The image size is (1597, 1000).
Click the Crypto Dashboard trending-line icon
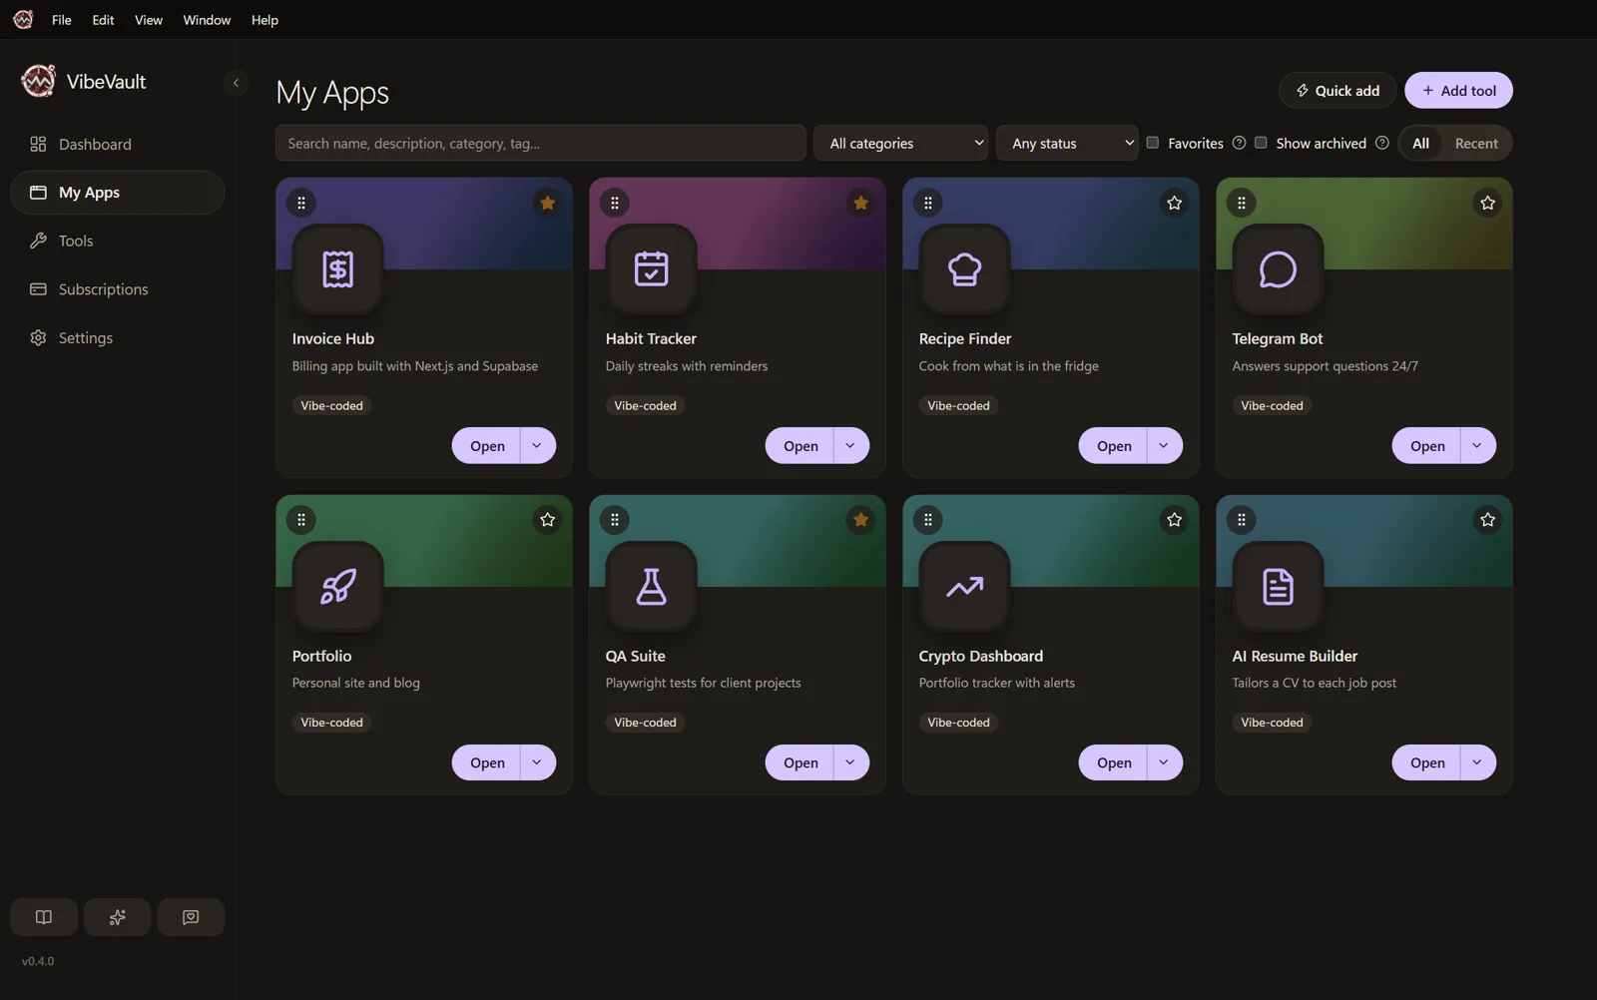click(x=964, y=587)
